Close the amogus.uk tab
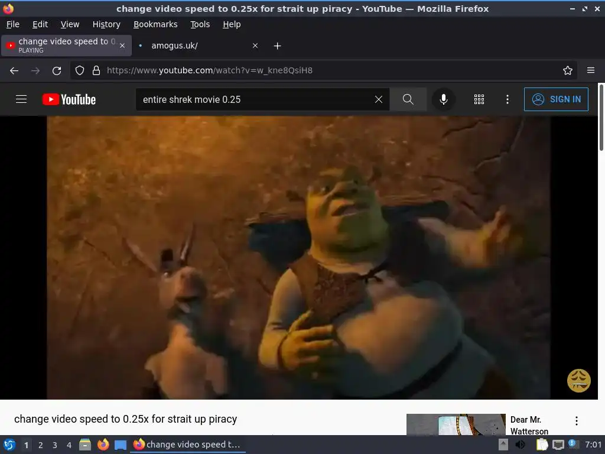 tap(255, 46)
